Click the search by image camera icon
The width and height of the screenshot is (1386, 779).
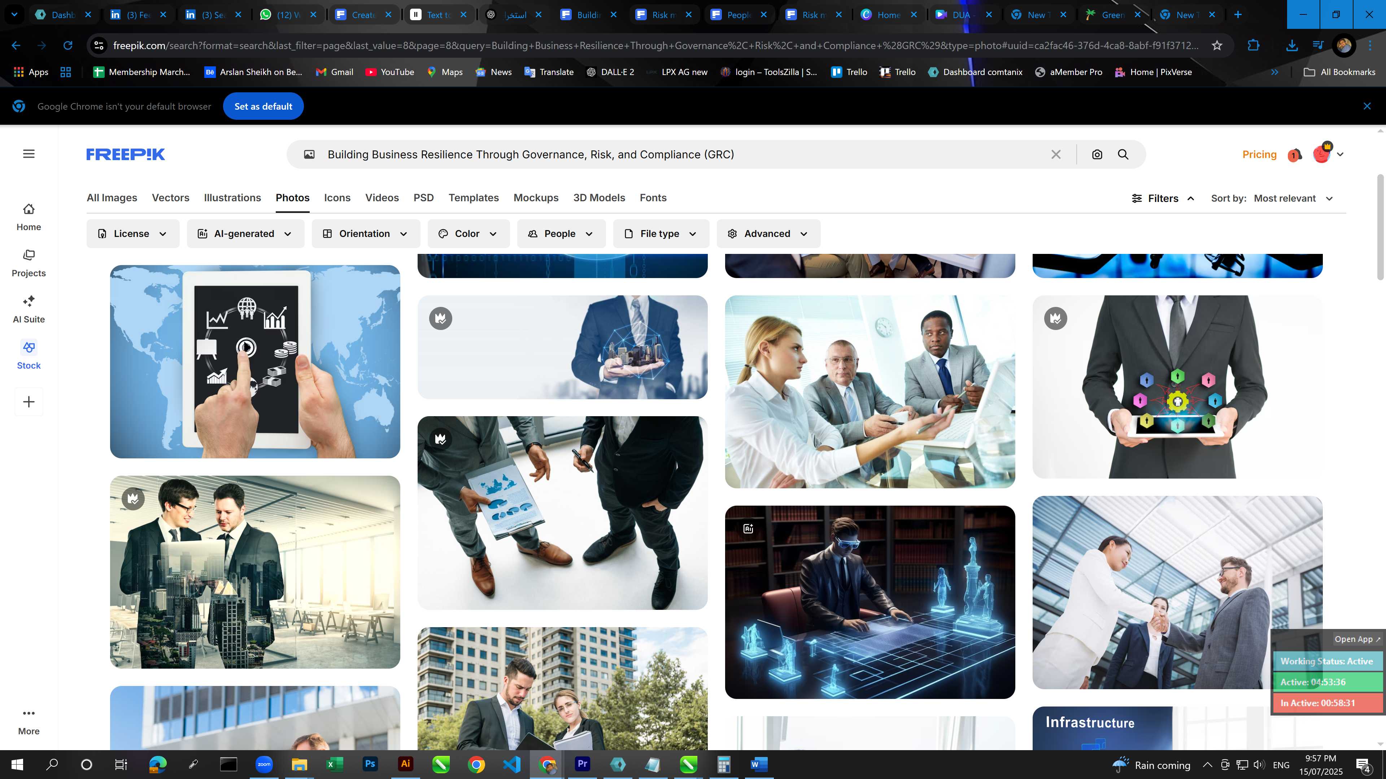pos(1097,155)
